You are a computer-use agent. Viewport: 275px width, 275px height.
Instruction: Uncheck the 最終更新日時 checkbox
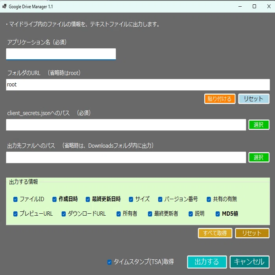(x=88, y=199)
